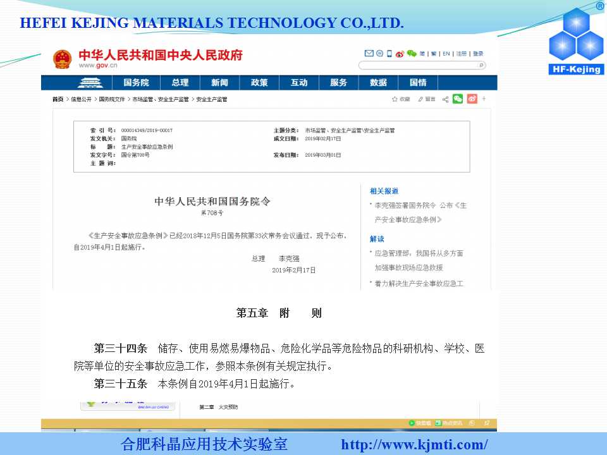Open the mobile phone version icon
This screenshot has height=455, width=607.
pos(389,53)
